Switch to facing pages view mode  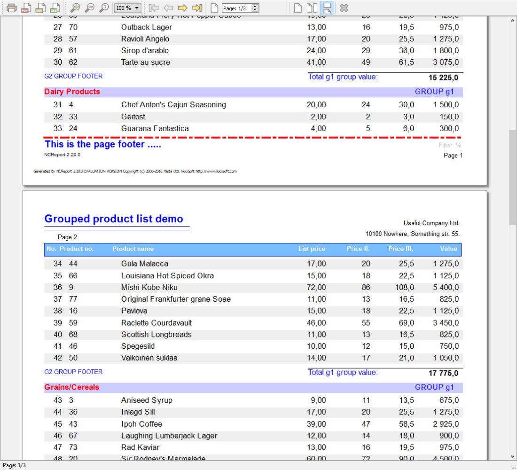(x=312, y=8)
